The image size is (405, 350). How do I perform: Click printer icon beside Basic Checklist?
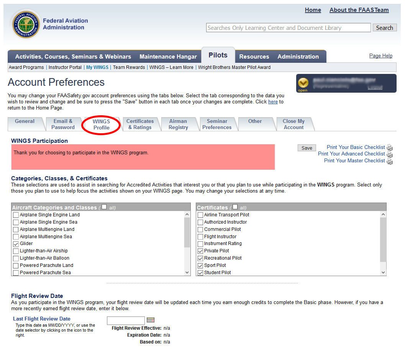(390, 147)
